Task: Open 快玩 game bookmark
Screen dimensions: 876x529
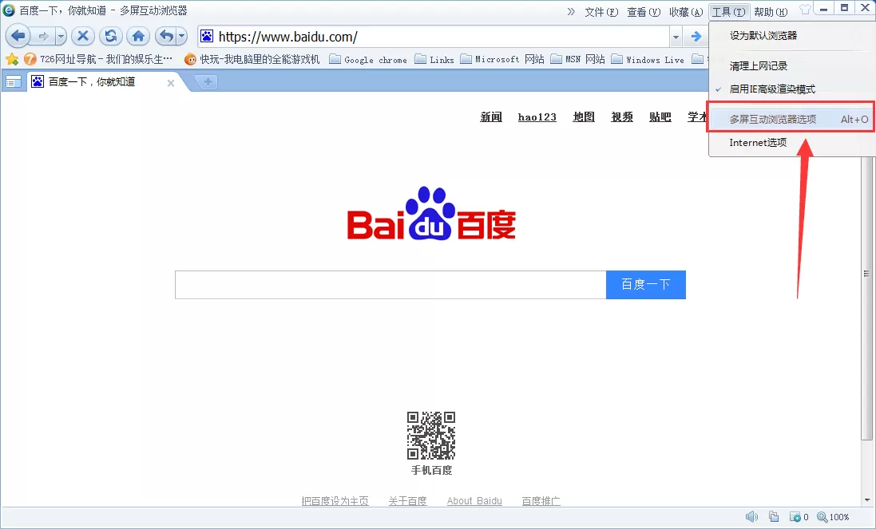Action: (252, 59)
